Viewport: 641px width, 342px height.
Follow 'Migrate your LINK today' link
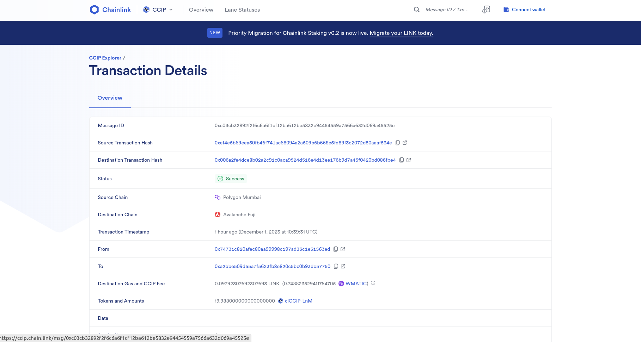point(401,33)
